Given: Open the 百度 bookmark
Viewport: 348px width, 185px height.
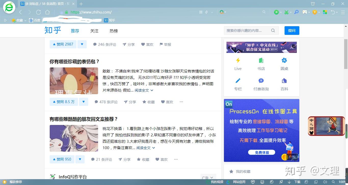Looking at the screenshot, I should coord(35,20).
